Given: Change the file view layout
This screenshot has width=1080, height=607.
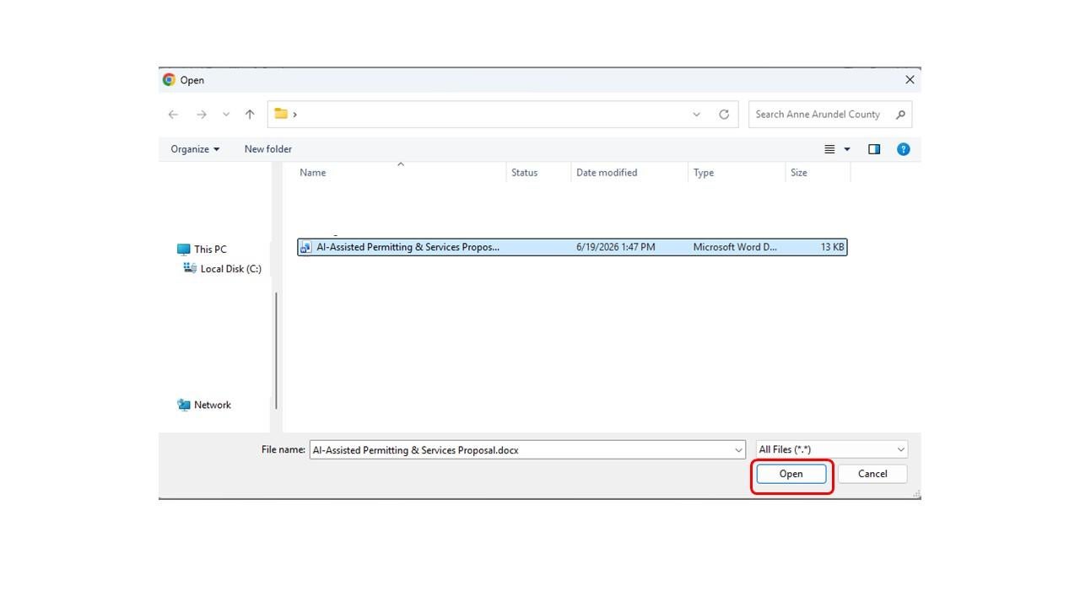Looking at the screenshot, I should point(829,149).
